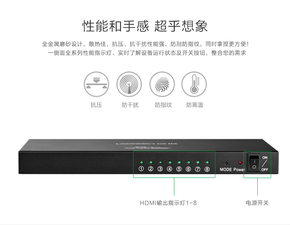This screenshot has width=290, height=225.
Task: Click the 防指纹 label text
Action: point(163,105)
